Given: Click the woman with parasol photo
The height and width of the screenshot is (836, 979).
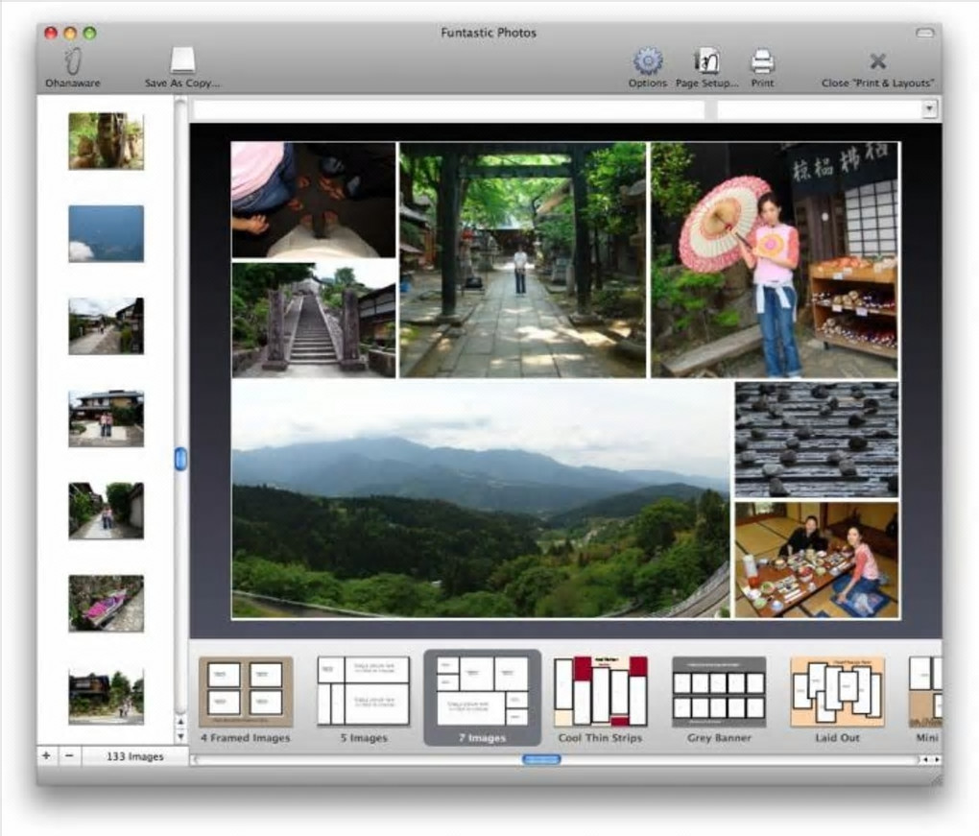Looking at the screenshot, I should [775, 260].
